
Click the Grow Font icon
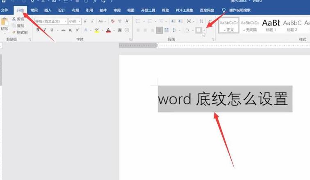pos(85,21)
